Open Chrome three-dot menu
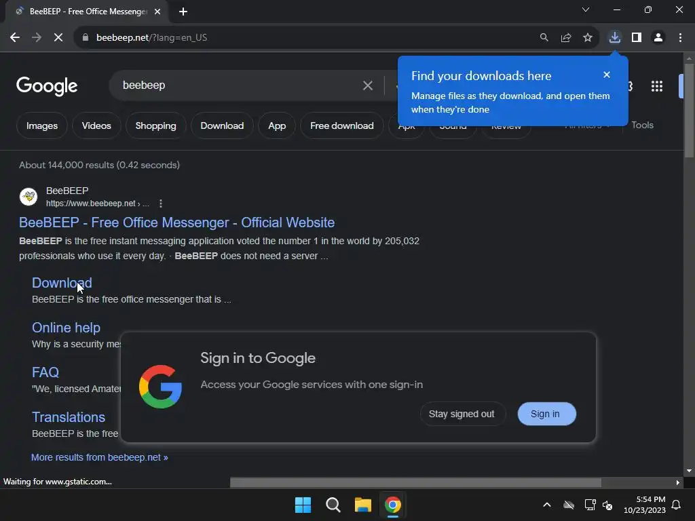Viewport: 695px width, 521px height. (x=680, y=38)
